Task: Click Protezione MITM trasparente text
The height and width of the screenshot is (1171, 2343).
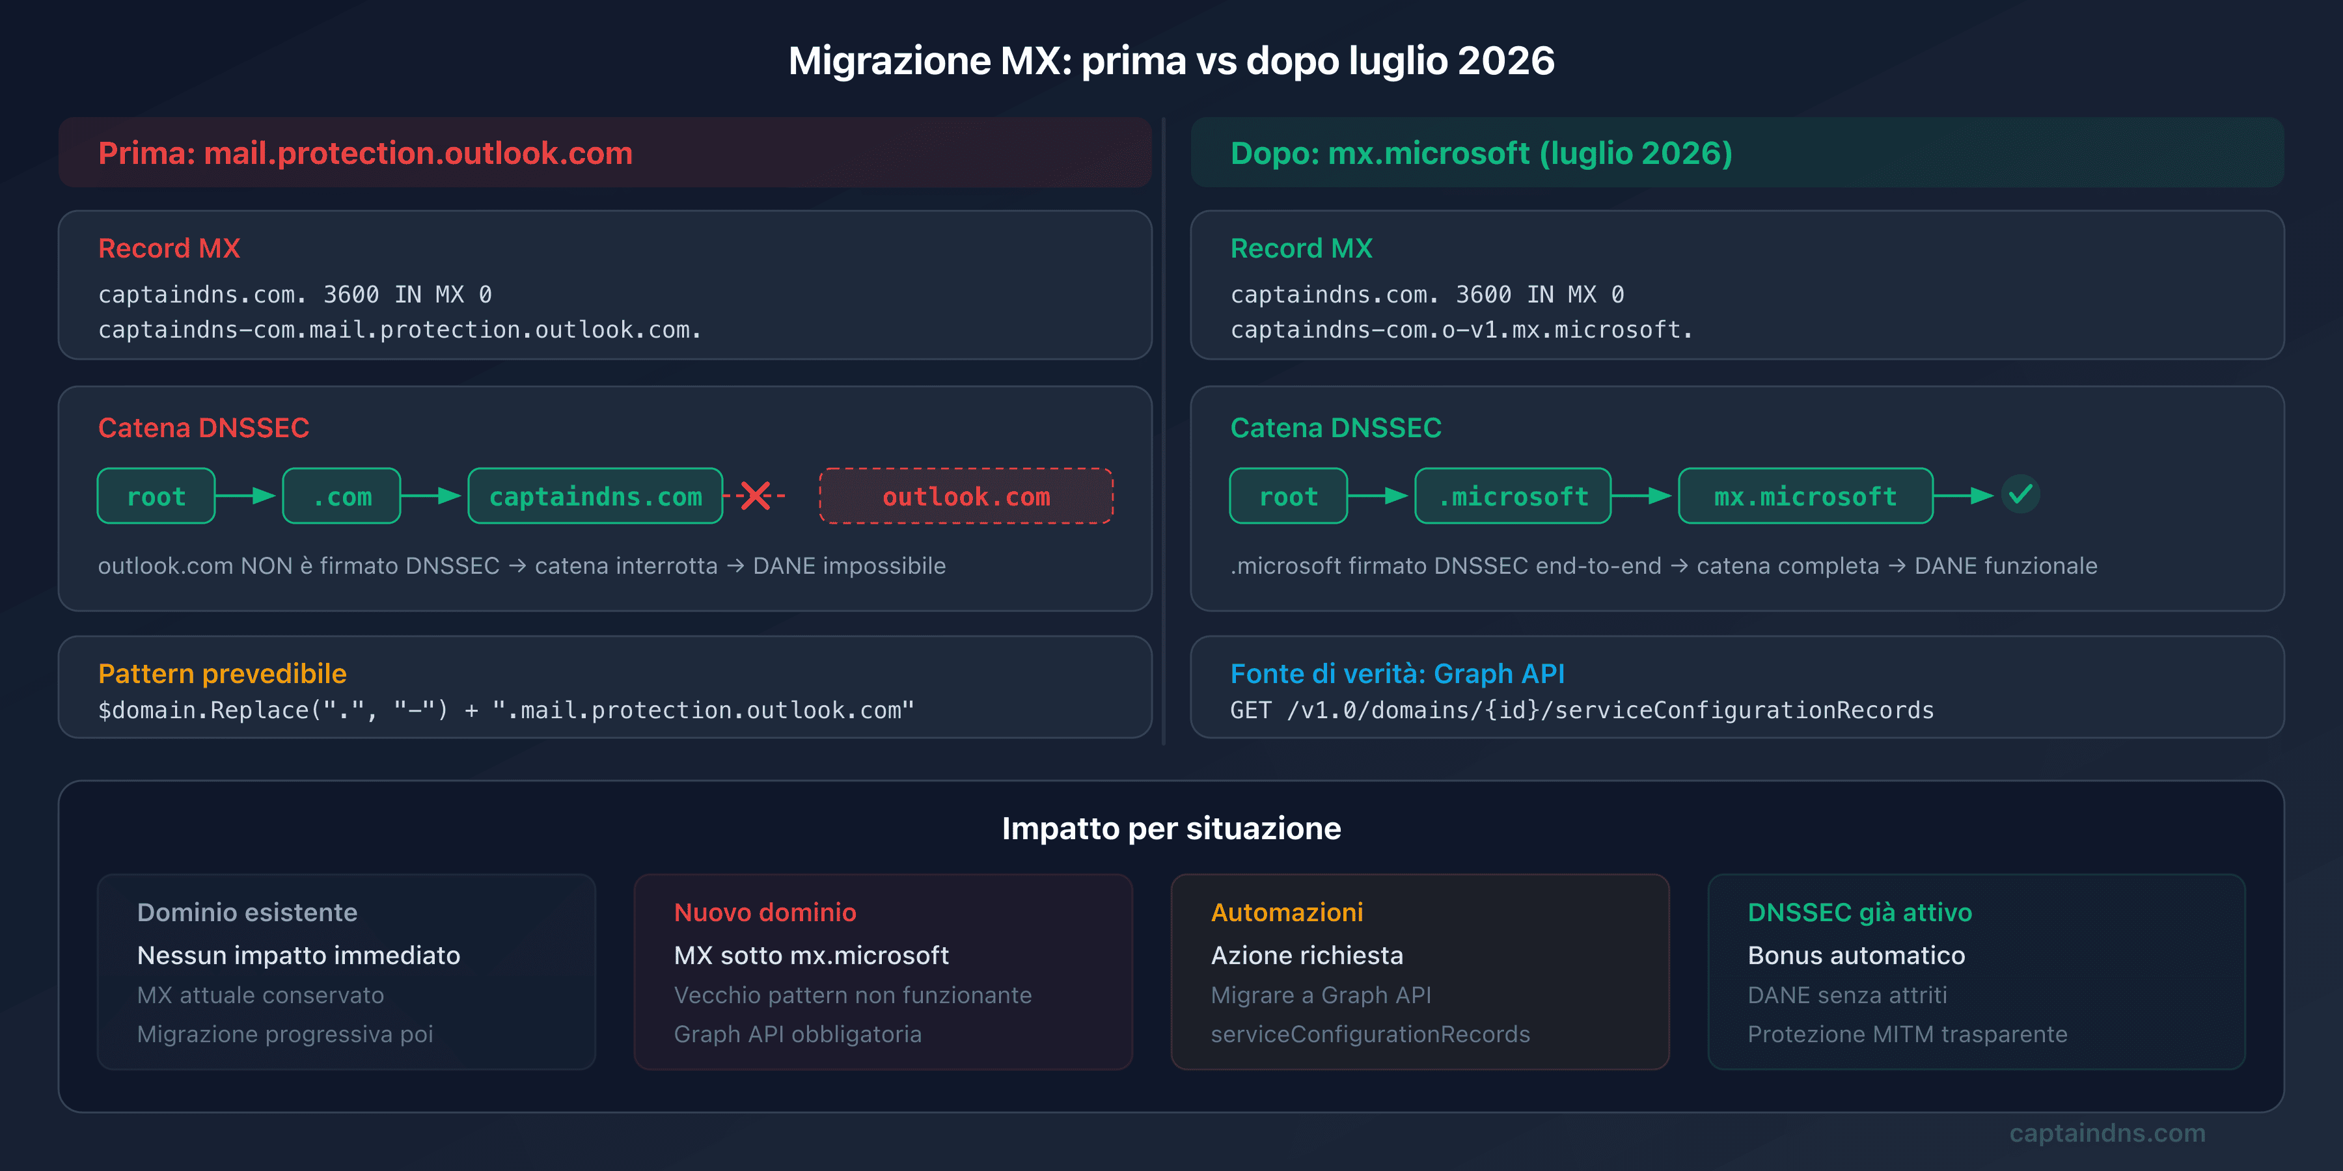Action: click(1908, 1034)
